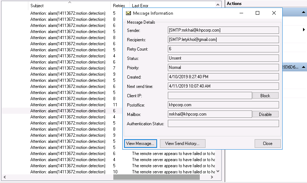Open View Send History
Screen dimensions: 307x183
[x=183, y=144]
